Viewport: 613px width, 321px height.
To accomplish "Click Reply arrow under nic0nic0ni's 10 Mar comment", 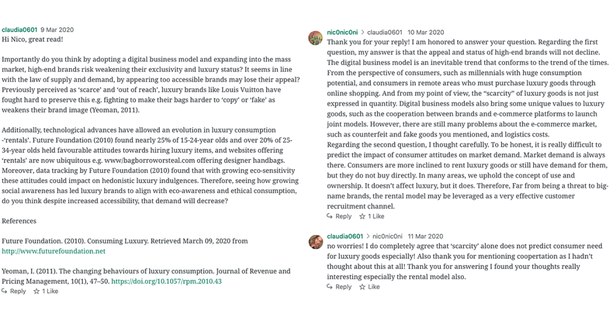I will [331, 216].
